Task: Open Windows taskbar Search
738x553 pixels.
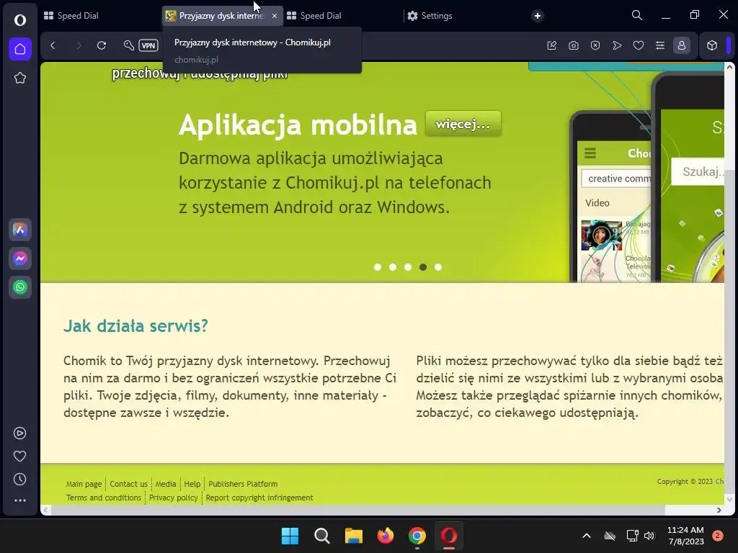Action: coord(322,536)
